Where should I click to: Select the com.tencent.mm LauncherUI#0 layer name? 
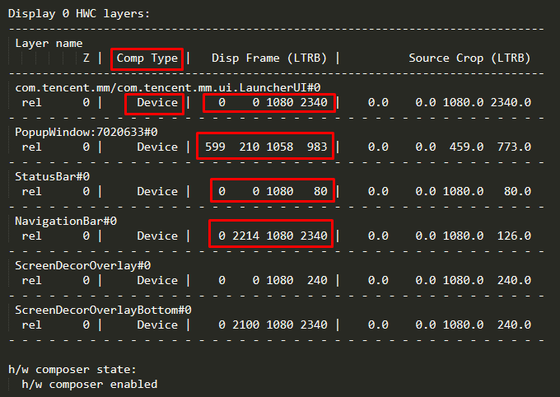pos(168,88)
